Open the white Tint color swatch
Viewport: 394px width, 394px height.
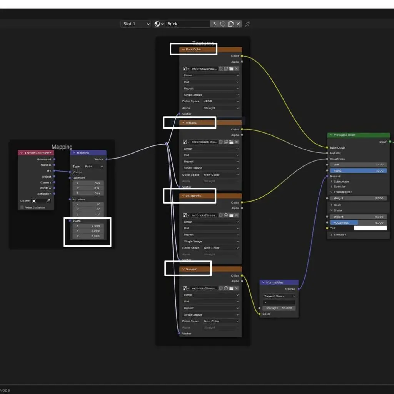(371, 228)
